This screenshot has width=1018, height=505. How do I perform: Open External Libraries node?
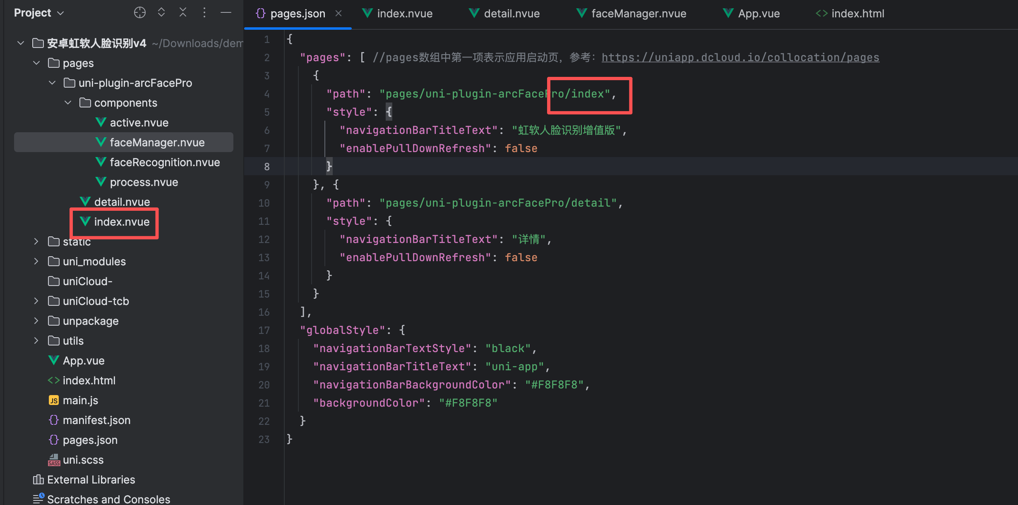click(91, 480)
